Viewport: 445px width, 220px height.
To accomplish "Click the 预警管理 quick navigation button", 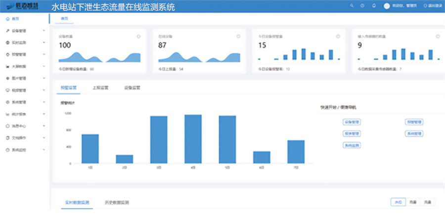I will tap(414, 122).
